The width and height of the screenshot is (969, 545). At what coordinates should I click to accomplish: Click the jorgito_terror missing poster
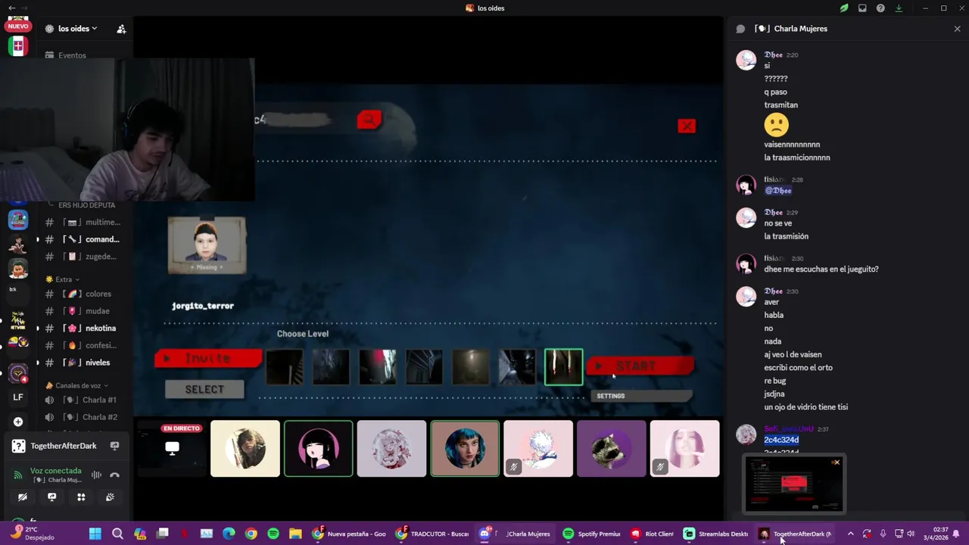[x=207, y=245]
